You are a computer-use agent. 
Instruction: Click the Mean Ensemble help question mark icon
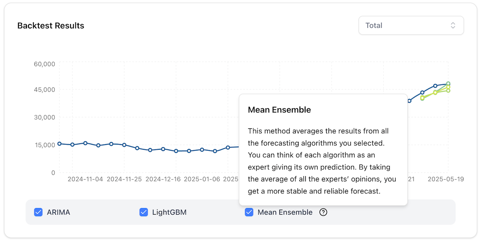click(x=323, y=212)
